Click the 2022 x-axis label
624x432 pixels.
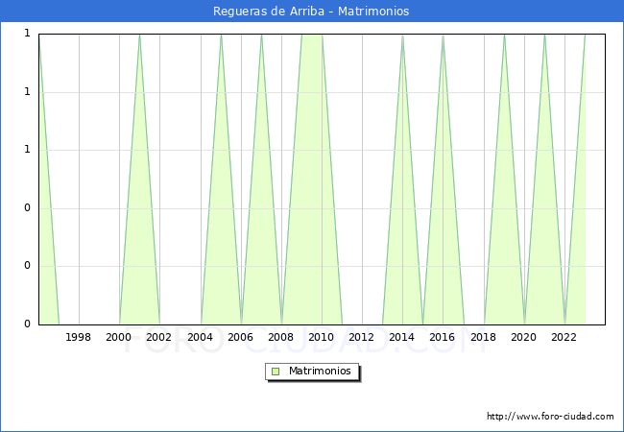564,337
